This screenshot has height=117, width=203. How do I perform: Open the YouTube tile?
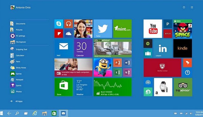pyautogui.click(x=153, y=29)
